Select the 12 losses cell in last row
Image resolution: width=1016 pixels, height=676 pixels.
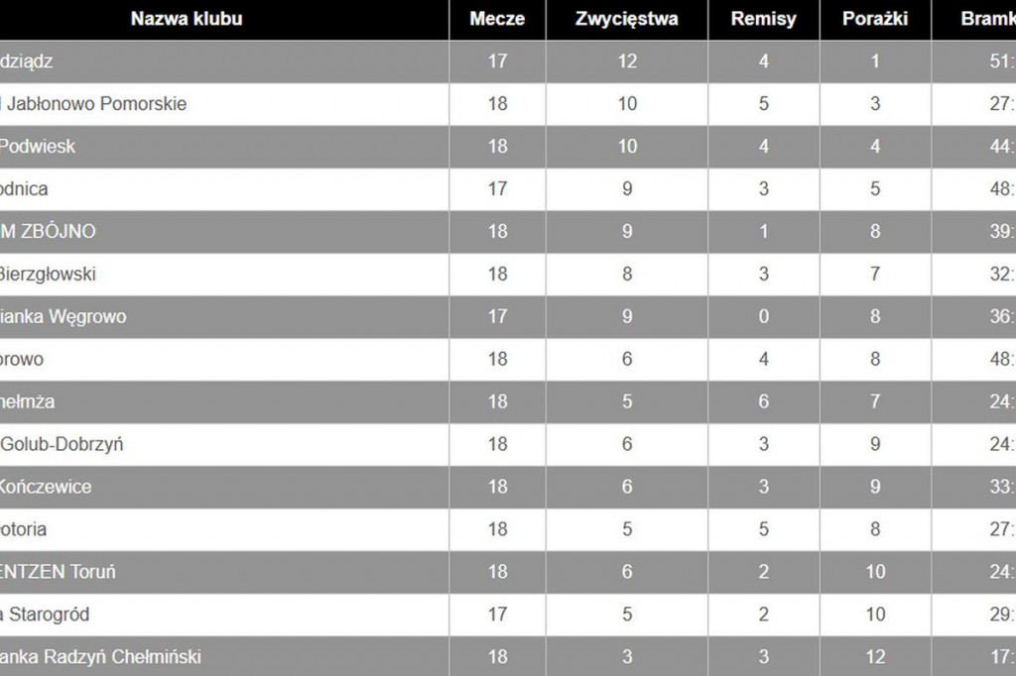[875, 656]
